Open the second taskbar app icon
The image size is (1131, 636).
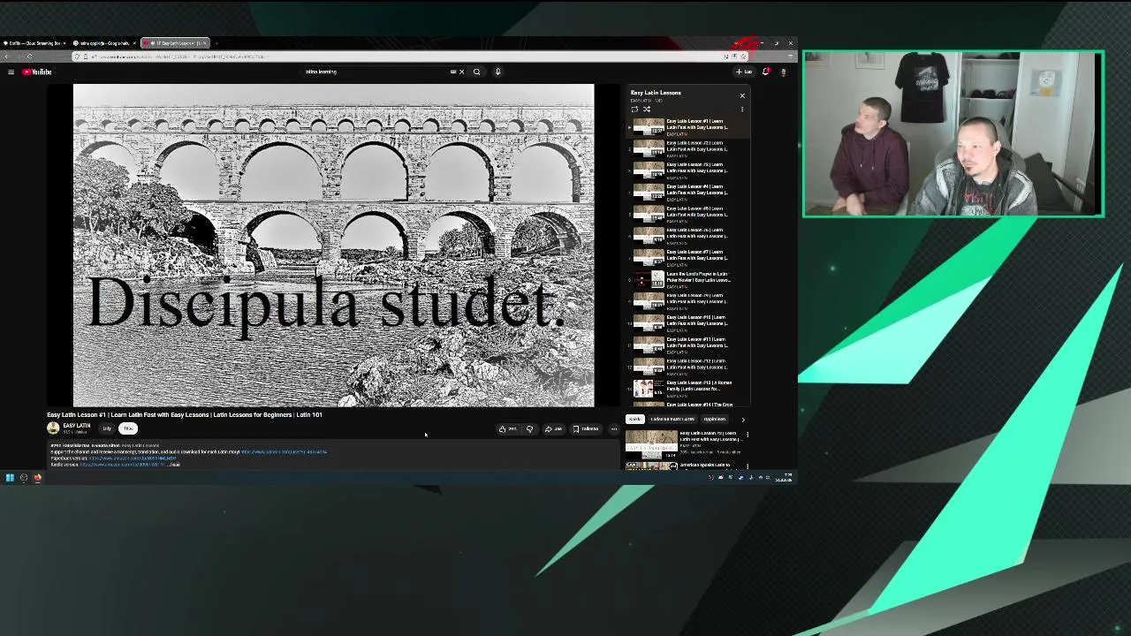pos(24,478)
